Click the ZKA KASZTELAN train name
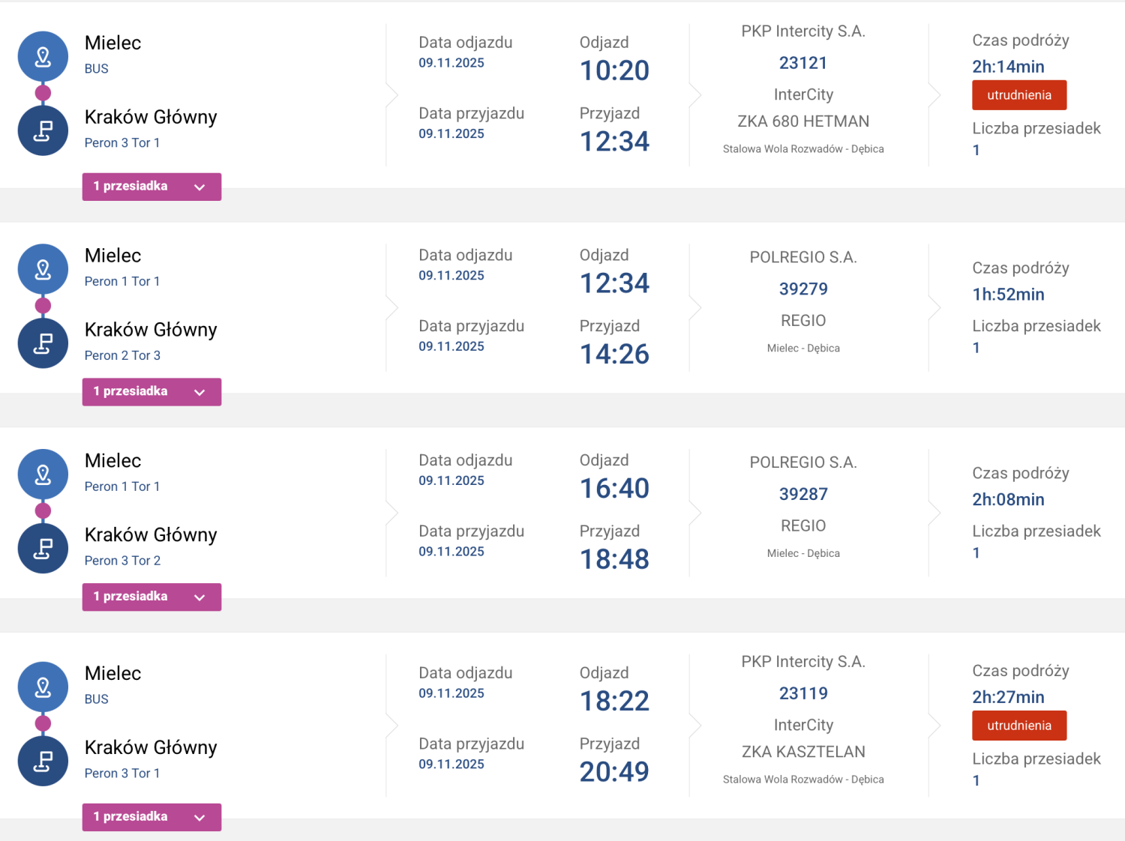 pos(802,752)
